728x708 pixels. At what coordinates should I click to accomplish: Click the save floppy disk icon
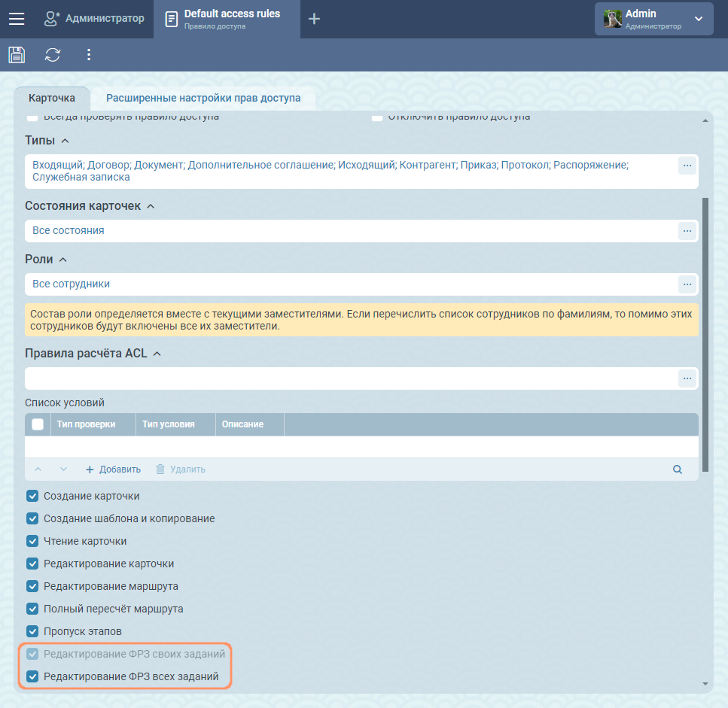click(x=17, y=55)
